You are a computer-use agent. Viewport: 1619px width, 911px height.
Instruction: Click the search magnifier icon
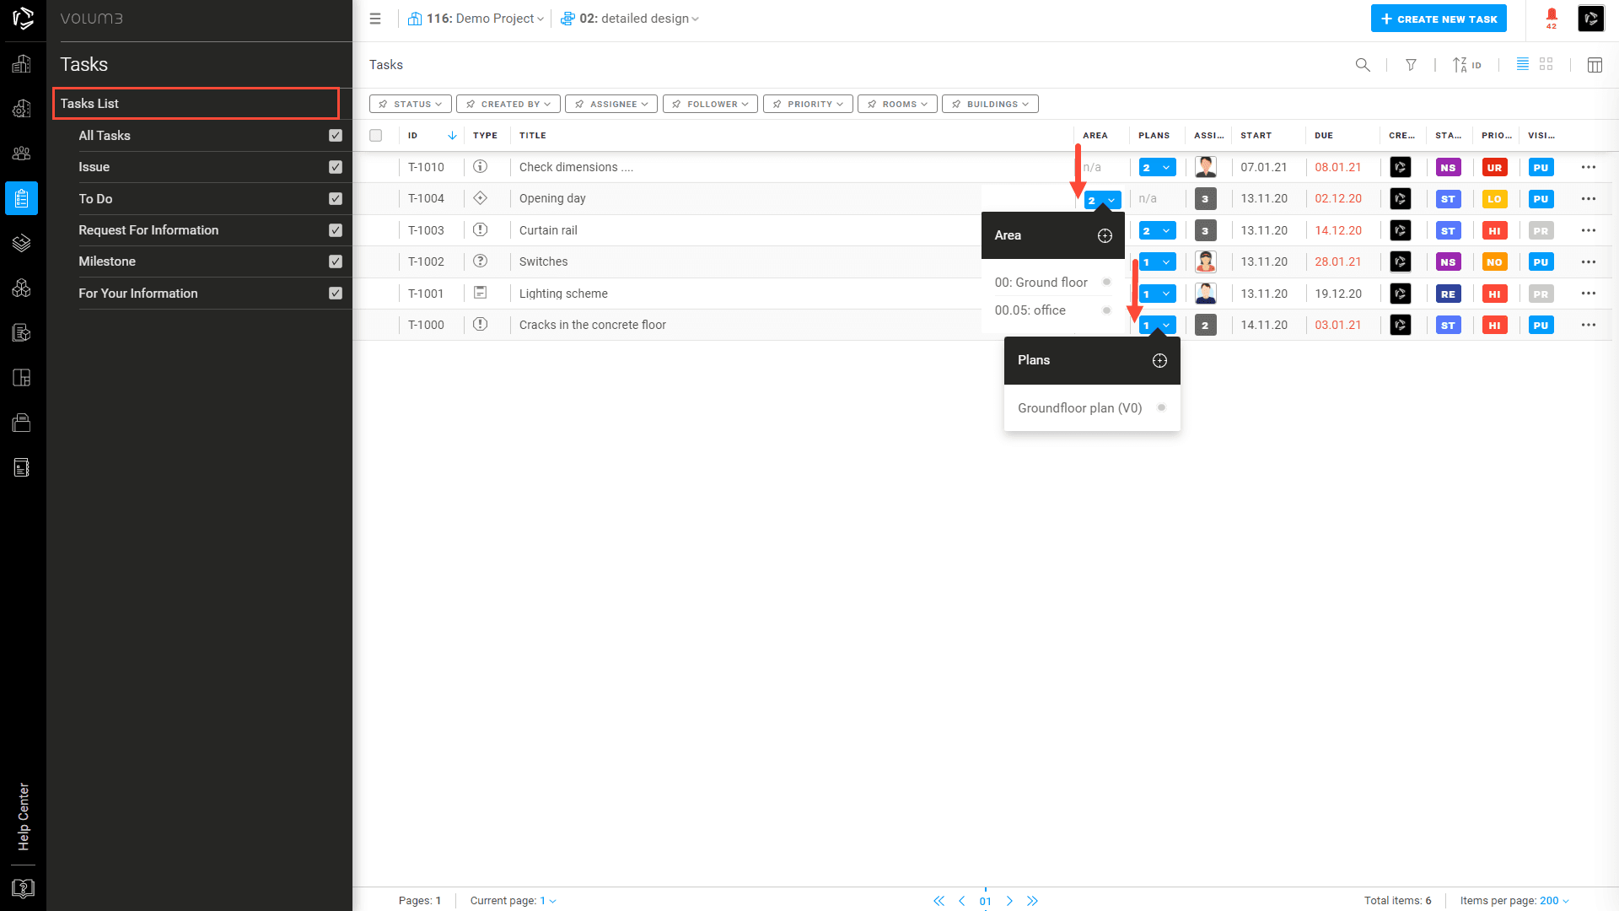(1363, 65)
